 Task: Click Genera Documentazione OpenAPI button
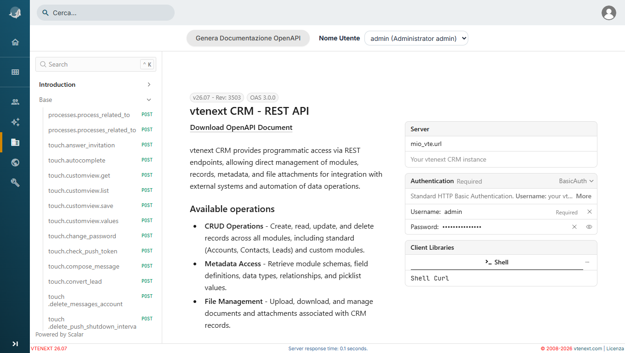(x=248, y=39)
